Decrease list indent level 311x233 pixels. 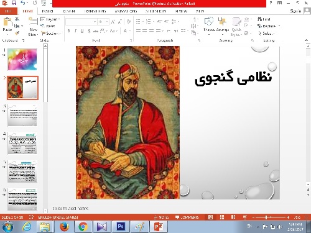pyautogui.click(x=159, y=21)
